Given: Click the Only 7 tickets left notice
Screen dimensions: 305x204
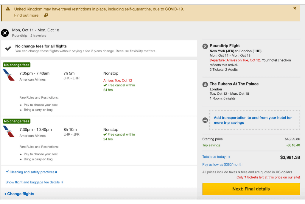Looking at the screenshot, I should pyautogui.click(x=268, y=177).
